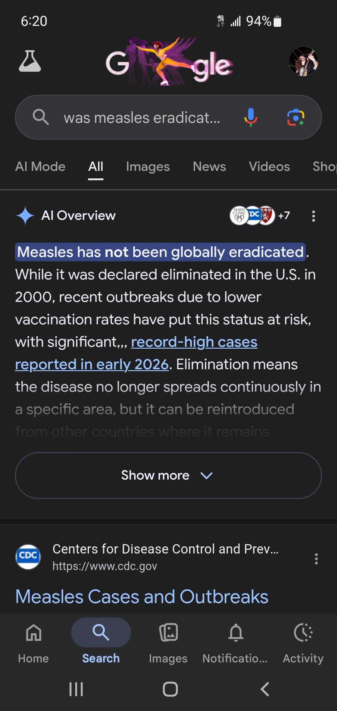337x711 pixels.
Task: Show AI Overview sources +7 chips
Action: tap(260, 215)
